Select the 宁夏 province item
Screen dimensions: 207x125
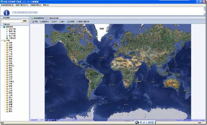[x=11, y=84]
